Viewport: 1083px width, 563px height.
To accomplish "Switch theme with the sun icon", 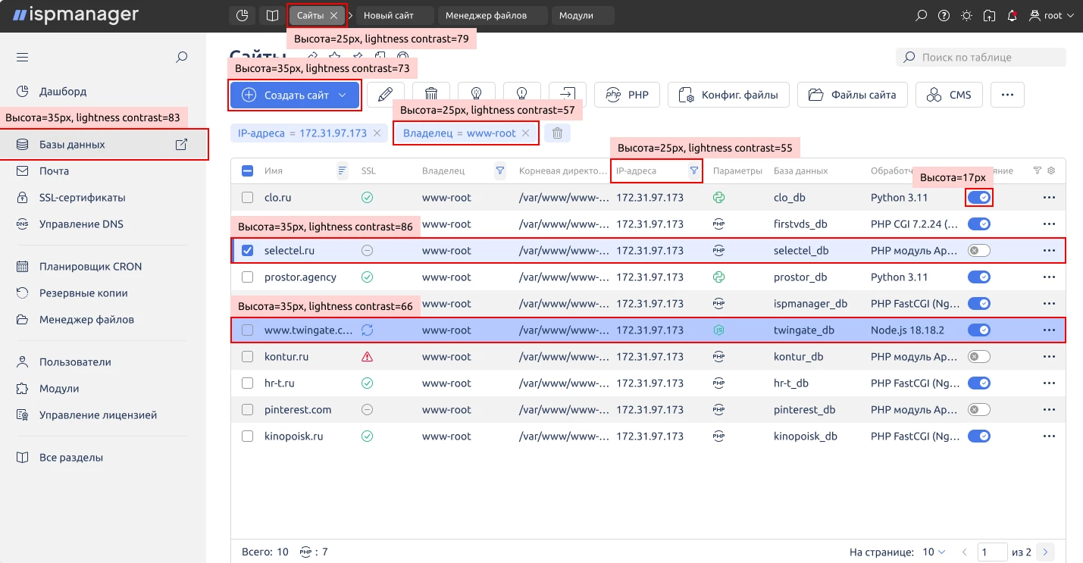I will pos(966,15).
